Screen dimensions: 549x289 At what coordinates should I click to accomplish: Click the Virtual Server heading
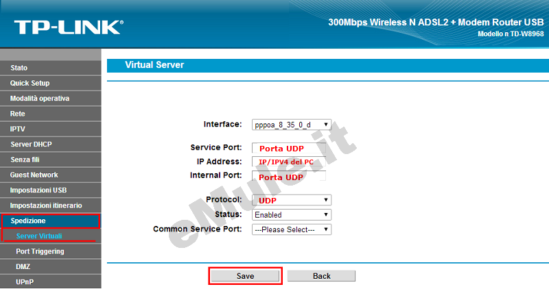154,65
